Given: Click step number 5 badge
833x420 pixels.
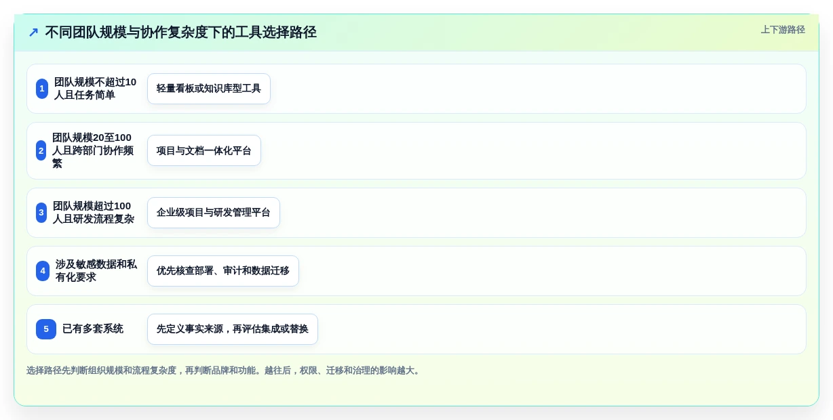Looking at the screenshot, I should [46, 329].
